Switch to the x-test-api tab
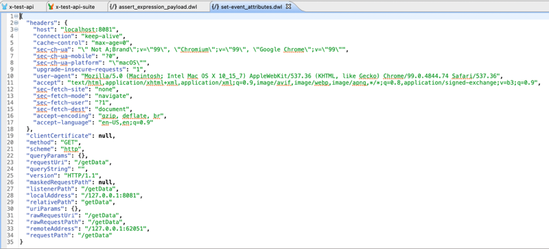 (21, 7)
